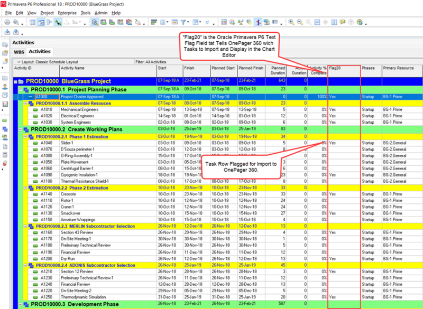Switch to the Activity Network view icon
This screenshot has height=309, width=423.
pyautogui.click(x=49, y=22)
